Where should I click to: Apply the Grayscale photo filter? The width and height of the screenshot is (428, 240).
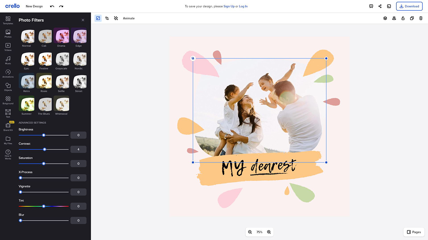61,59
